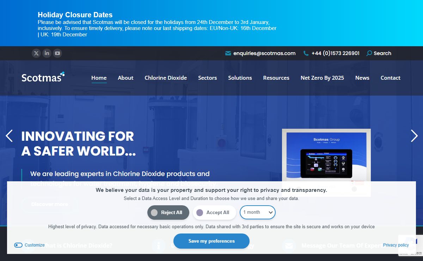
Task: Select the Reject All privacy option
Action: [168, 212]
